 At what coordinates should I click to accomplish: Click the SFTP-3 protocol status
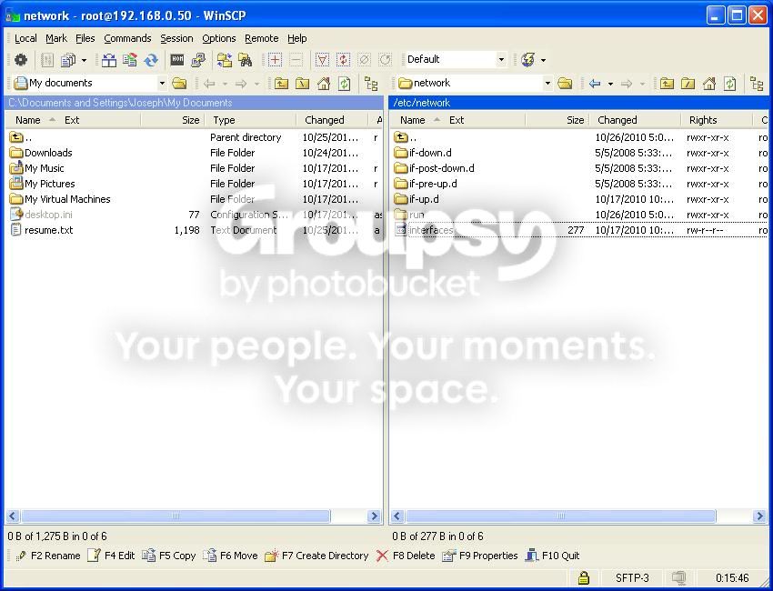click(632, 577)
